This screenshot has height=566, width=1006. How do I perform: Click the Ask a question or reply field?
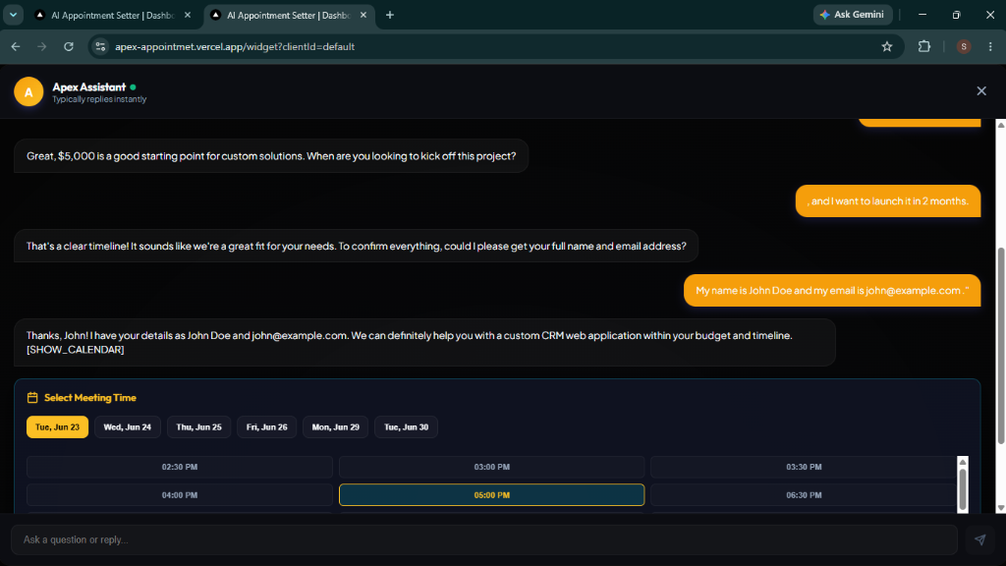[x=484, y=539]
